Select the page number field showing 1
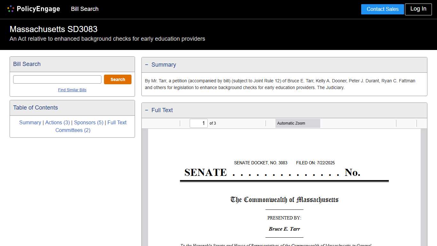The image size is (437, 246). (199, 123)
